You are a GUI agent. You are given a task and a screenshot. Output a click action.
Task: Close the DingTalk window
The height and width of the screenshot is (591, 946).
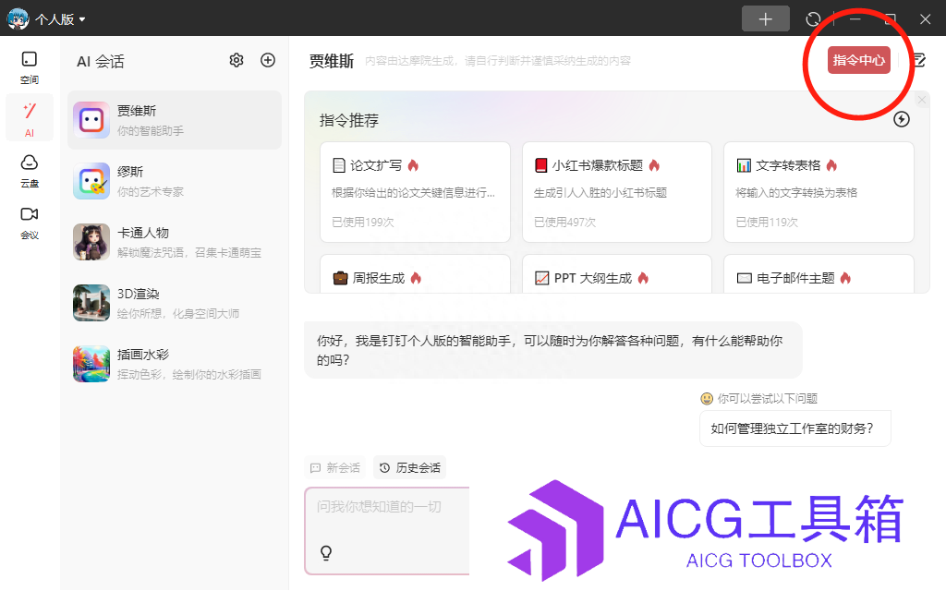(925, 19)
